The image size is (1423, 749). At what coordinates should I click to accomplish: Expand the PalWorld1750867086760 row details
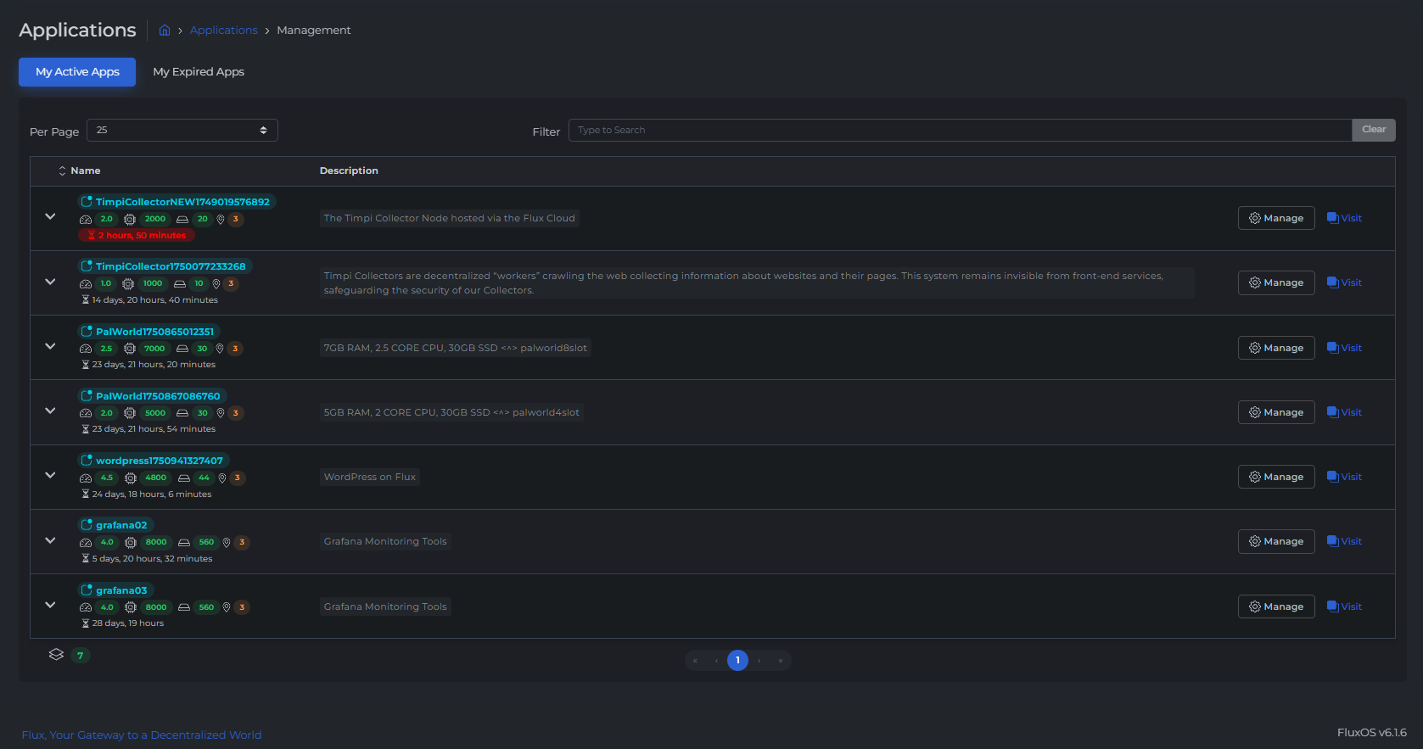[x=50, y=411]
